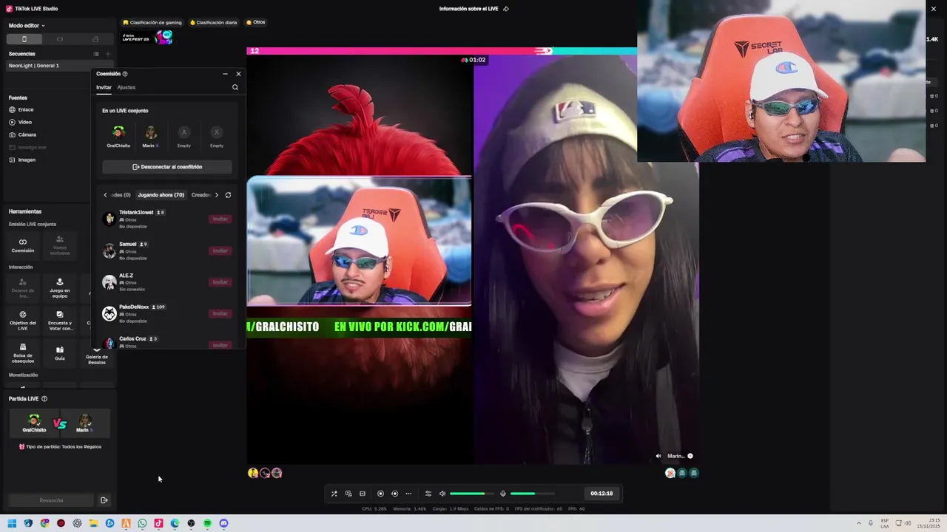Switch to the Ajustes tab
This screenshot has height=532, width=947.
click(x=127, y=87)
